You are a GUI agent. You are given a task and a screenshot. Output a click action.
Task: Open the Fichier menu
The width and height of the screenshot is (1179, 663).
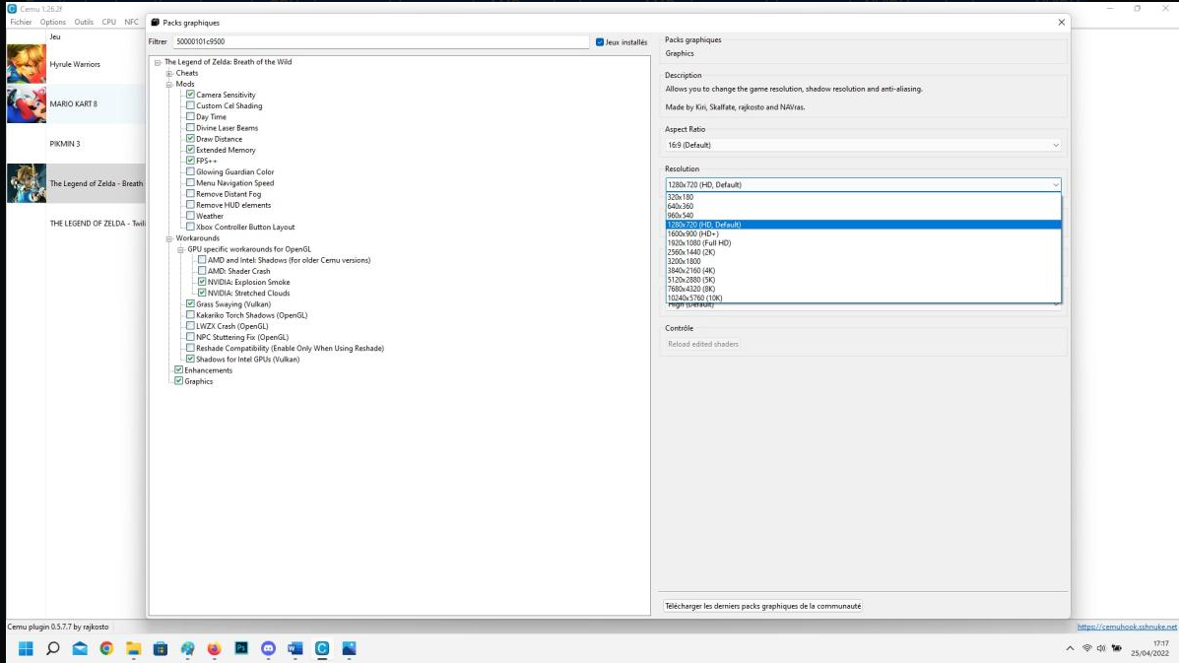click(x=21, y=22)
